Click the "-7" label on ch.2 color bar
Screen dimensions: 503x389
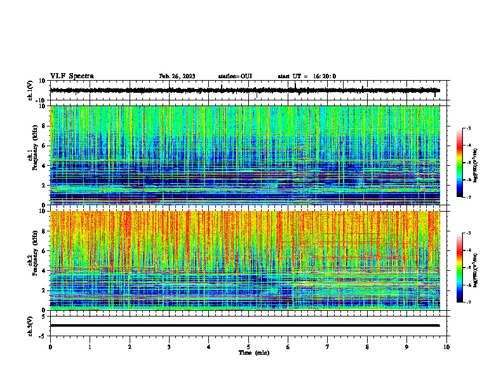[469, 302]
